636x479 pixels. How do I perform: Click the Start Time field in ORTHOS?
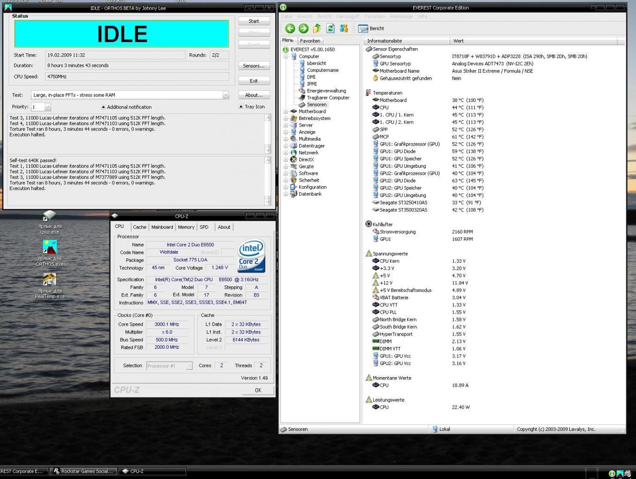point(115,55)
